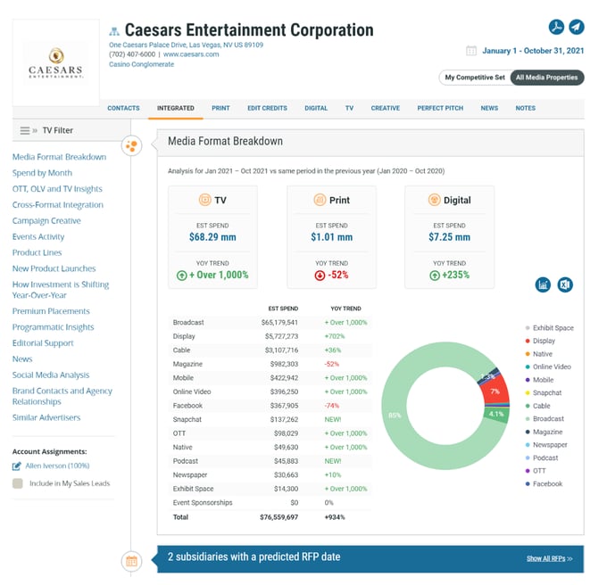
Task: Export the report as PDF
Action: click(555, 27)
